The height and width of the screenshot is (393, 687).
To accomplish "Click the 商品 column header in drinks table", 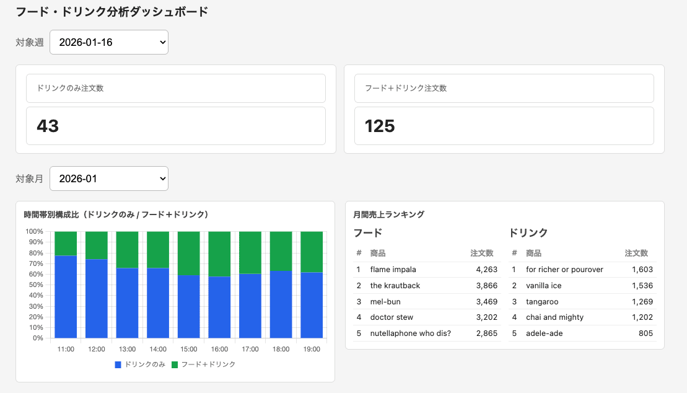I will pos(534,253).
